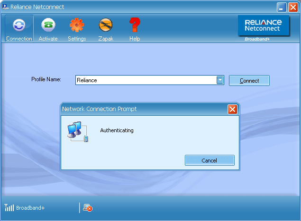Open Settings gear icon
The image size is (301, 221).
[77, 25]
